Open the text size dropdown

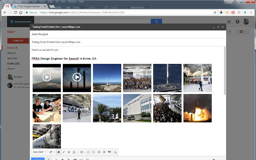click(x=52, y=152)
